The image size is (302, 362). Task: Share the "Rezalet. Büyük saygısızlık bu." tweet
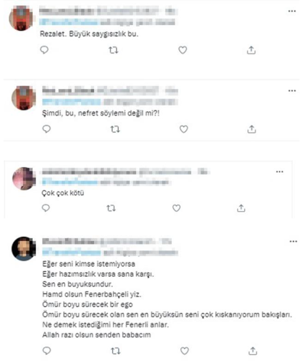(x=251, y=50)
